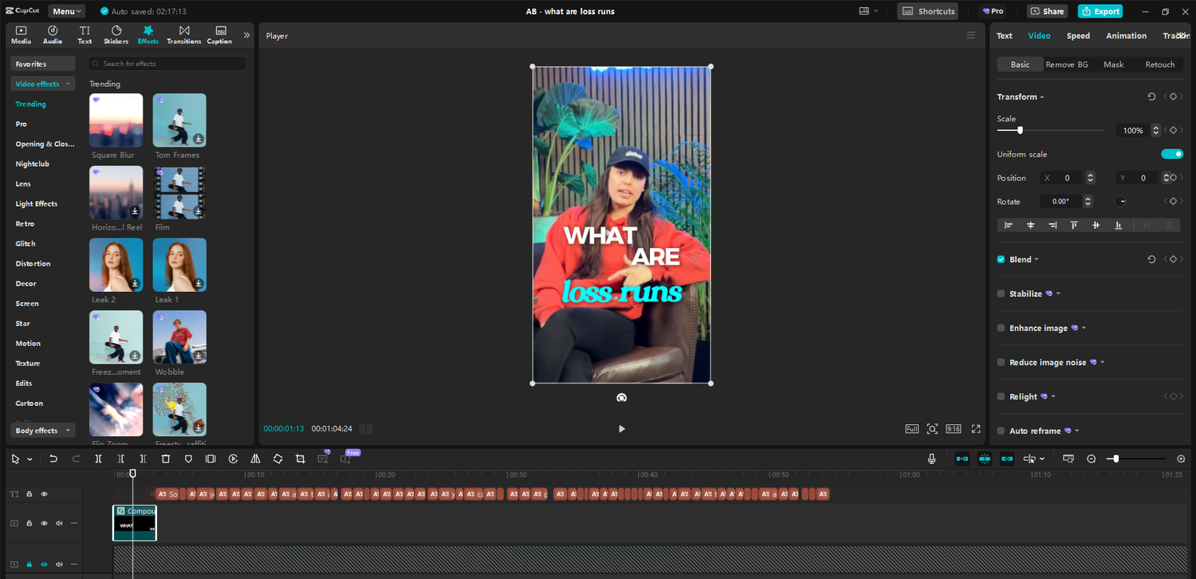Viewport: 1196px width, 579px height.
Task: Switch to the Speed tab
Action: pyautogui.click(x=1078, y=36)
